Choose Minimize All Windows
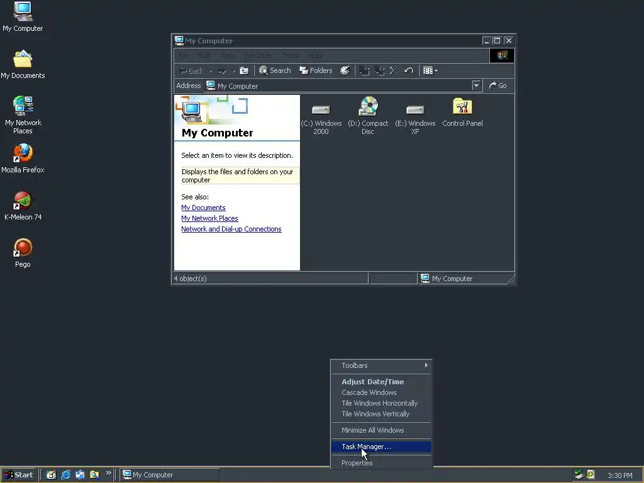Screen dimensions: 644x483 pos(382,430)
